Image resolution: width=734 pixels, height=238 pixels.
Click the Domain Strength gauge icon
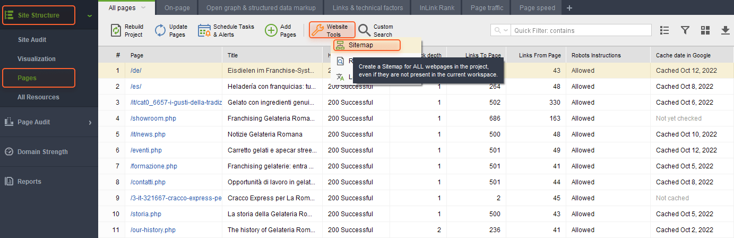(9, 152)
